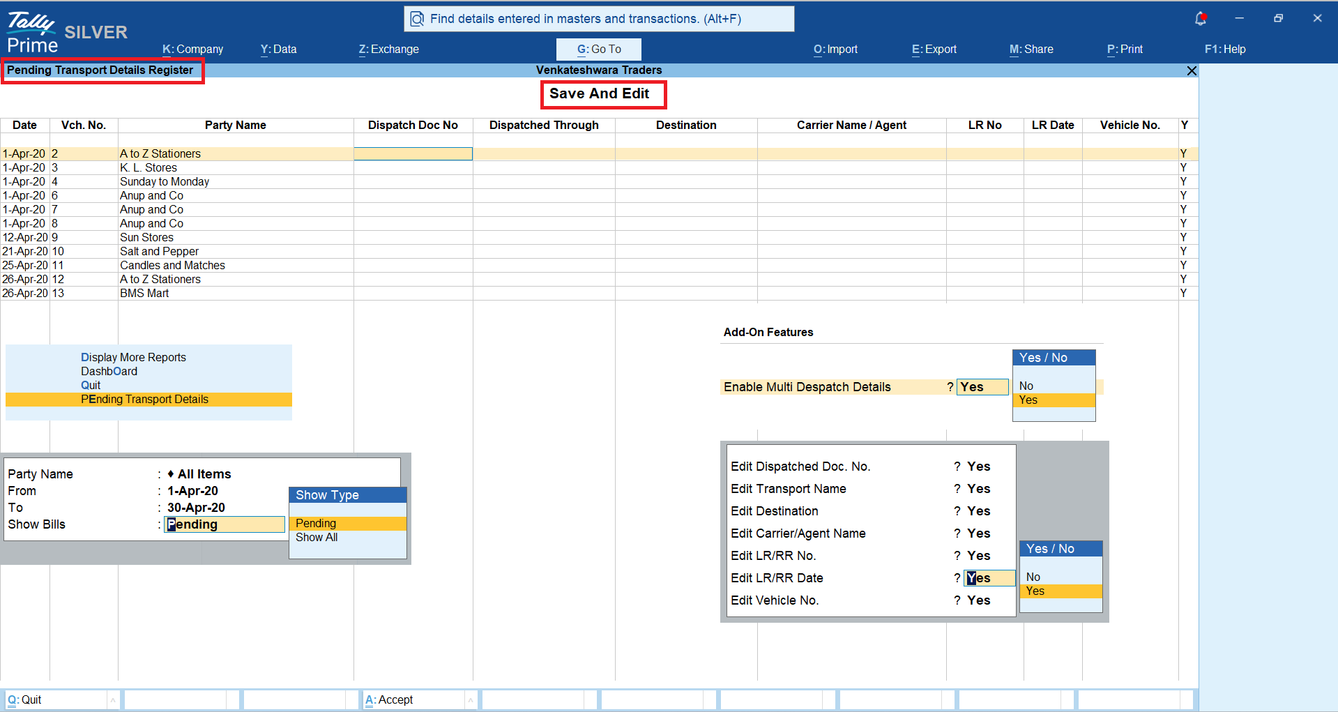Open the K: Company menu
Screen dimensions: 1338x712
[x=193, y=50]
